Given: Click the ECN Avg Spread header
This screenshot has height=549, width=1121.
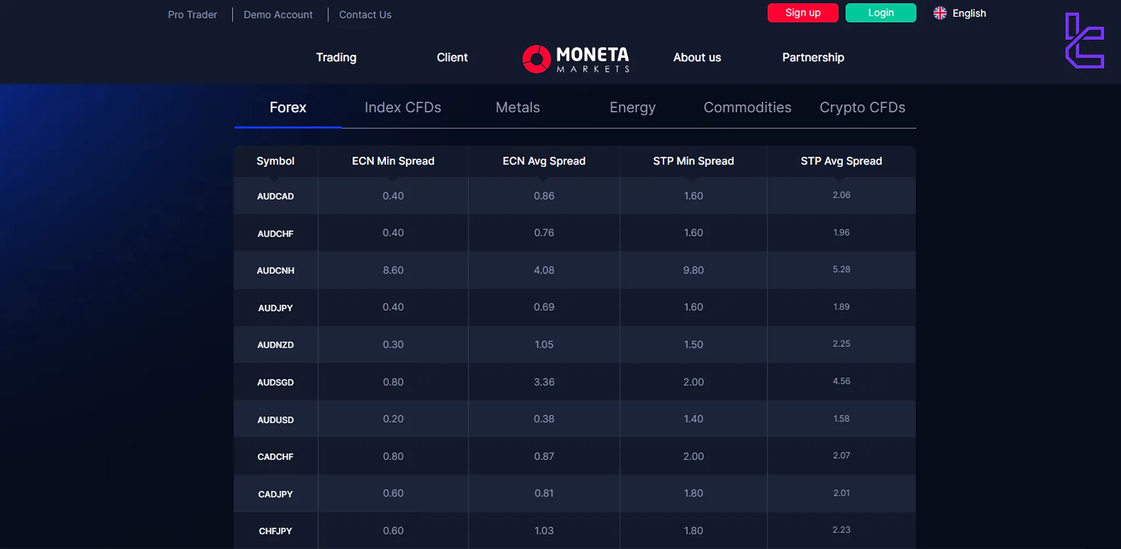Looking at the screenshot, I should pyautogui.click(x=544, y=161).
